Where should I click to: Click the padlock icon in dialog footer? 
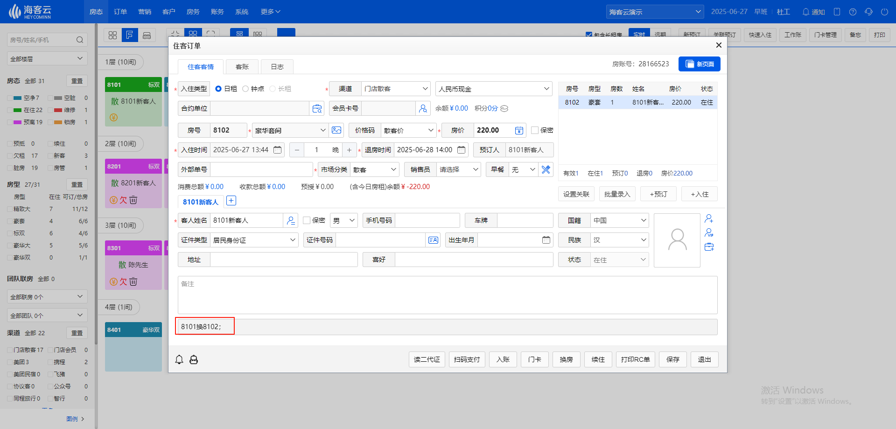[194, 359]
